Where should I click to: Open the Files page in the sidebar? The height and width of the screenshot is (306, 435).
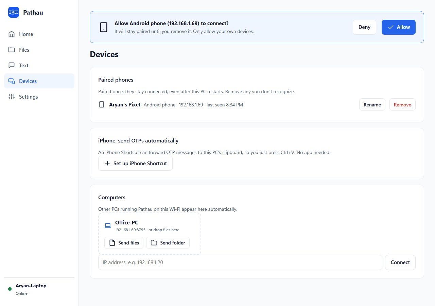click(39, 50)
